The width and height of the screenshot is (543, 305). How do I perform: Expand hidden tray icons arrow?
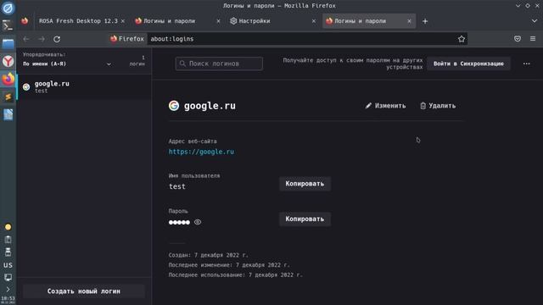pos(8,289)
